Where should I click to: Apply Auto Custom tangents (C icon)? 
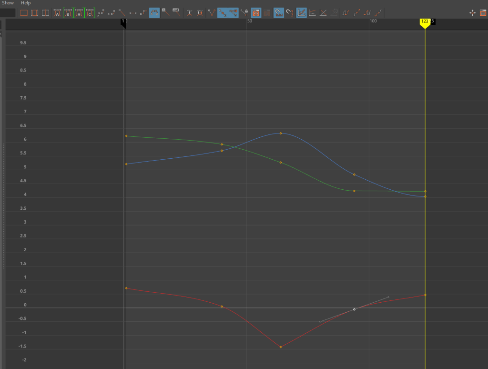(90, 13)
